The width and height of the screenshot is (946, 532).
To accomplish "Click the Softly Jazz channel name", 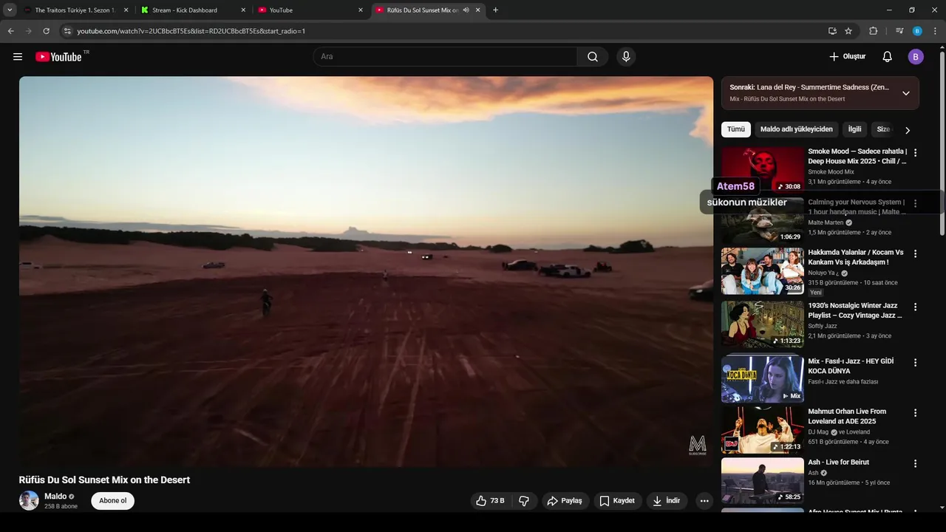I will pos(823,326).
